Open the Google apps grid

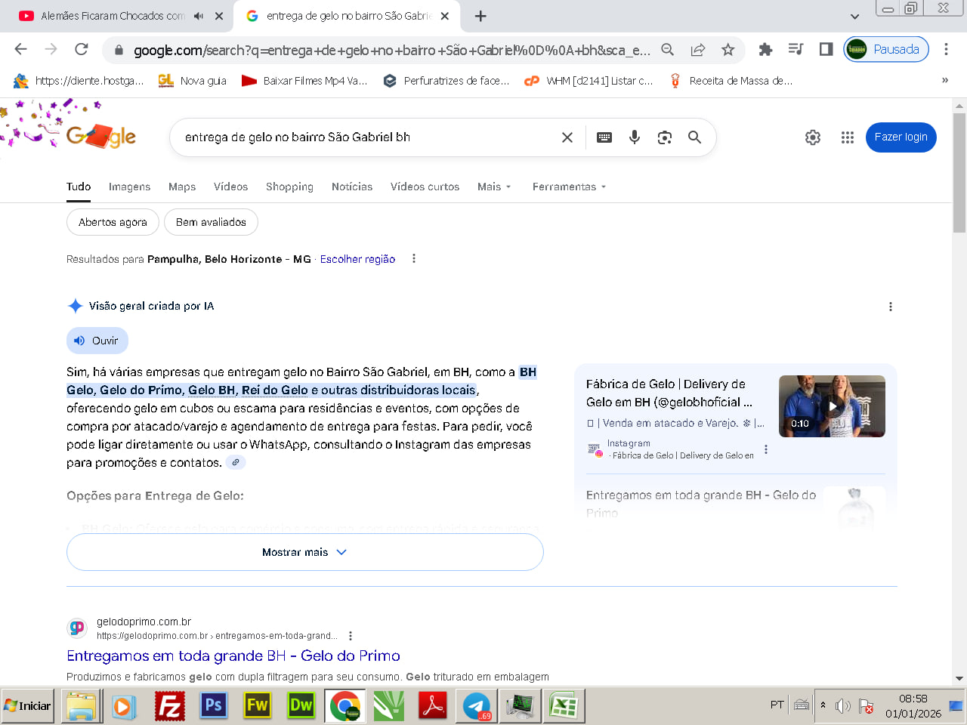tap(848, 137)
